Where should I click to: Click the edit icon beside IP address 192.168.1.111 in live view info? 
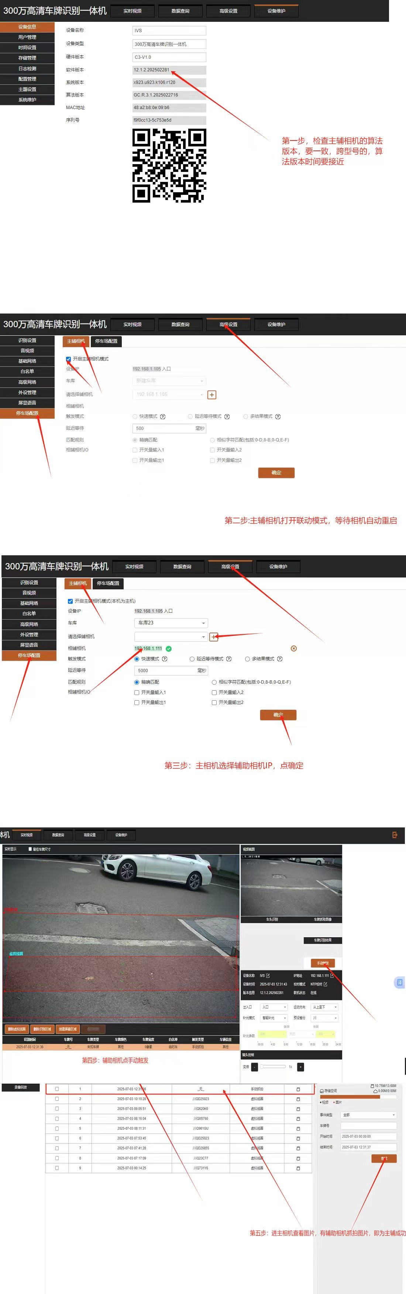click(332, 976)
